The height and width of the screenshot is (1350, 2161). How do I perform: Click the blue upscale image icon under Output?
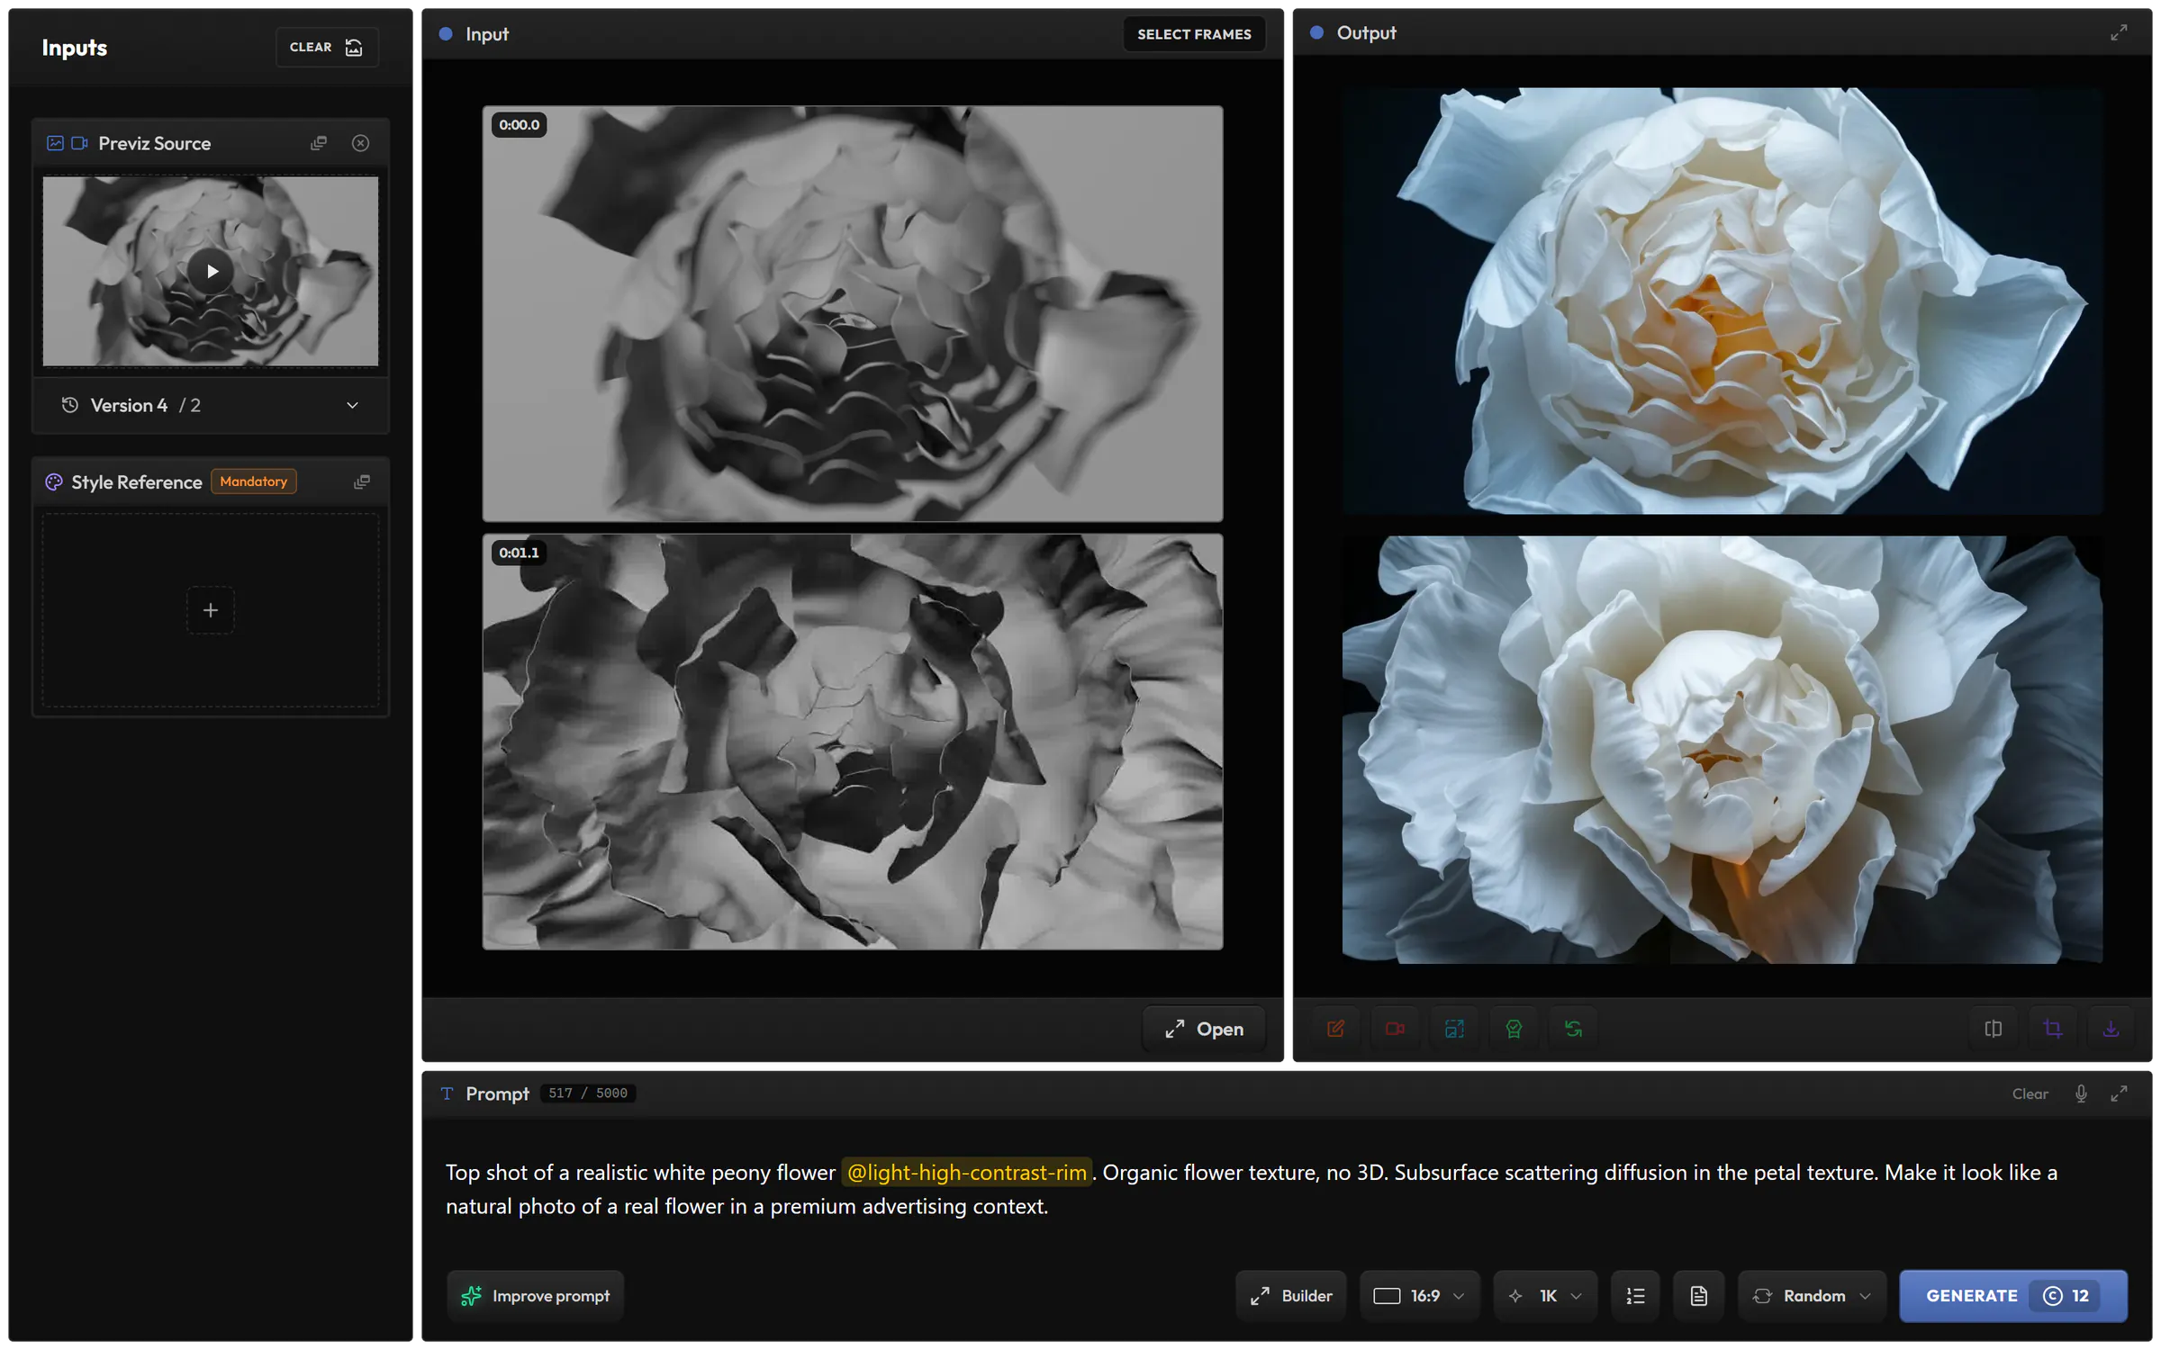tap(1454, 1028)
